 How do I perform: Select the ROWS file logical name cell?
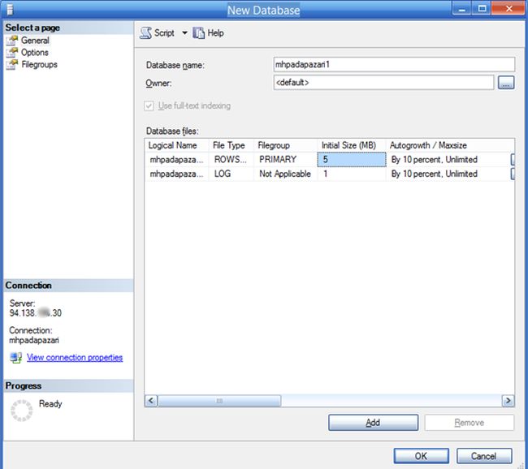tap(177, 160)
